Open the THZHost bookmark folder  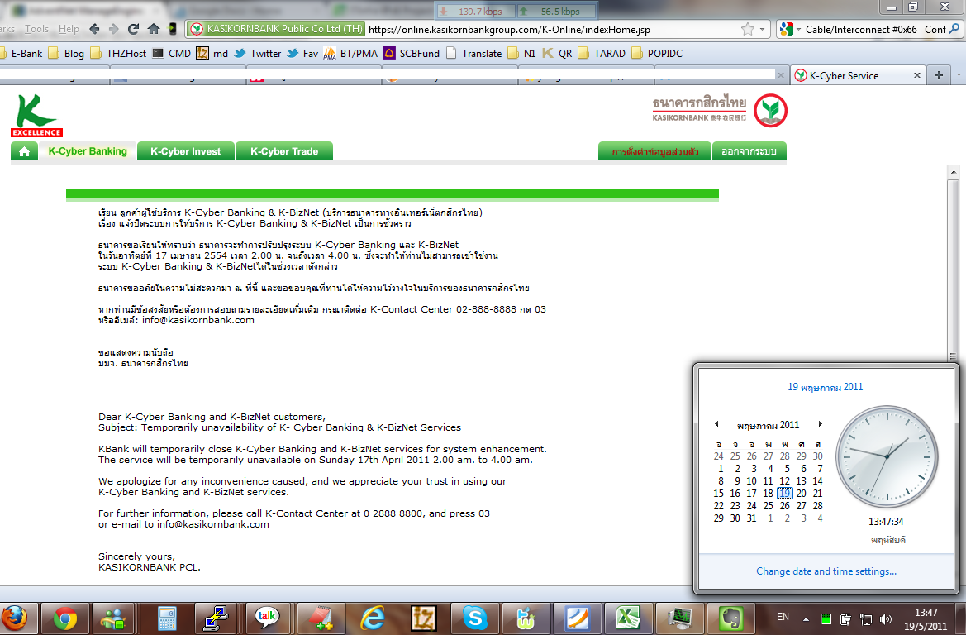118,54
